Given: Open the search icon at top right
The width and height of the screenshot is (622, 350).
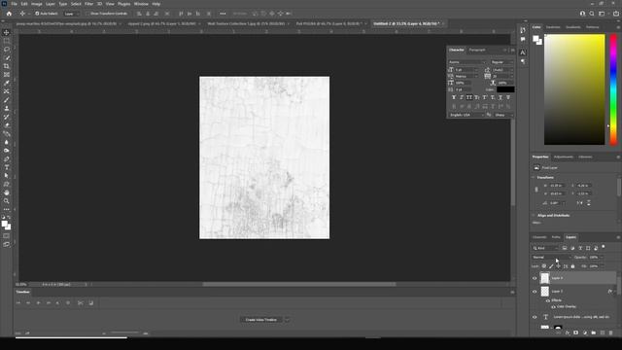Looking at the screenshot, I should tap(592, 14).
